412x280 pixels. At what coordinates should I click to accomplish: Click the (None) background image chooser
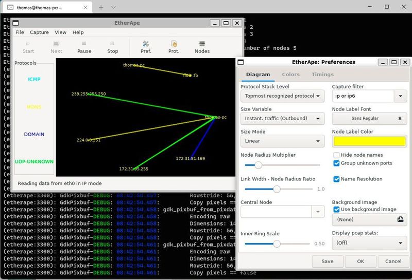click(x=369, y=219)
